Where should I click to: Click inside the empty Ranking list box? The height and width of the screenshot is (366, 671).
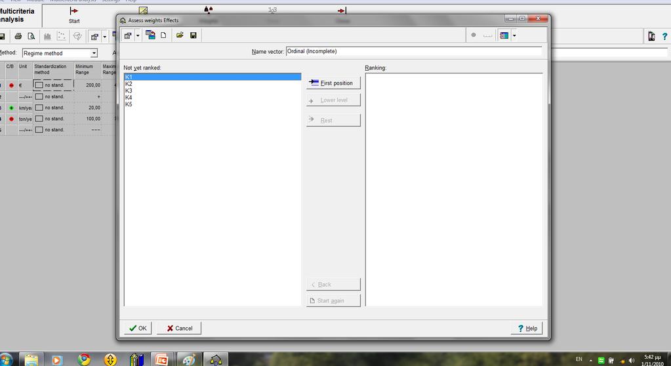tap(454, 190)
